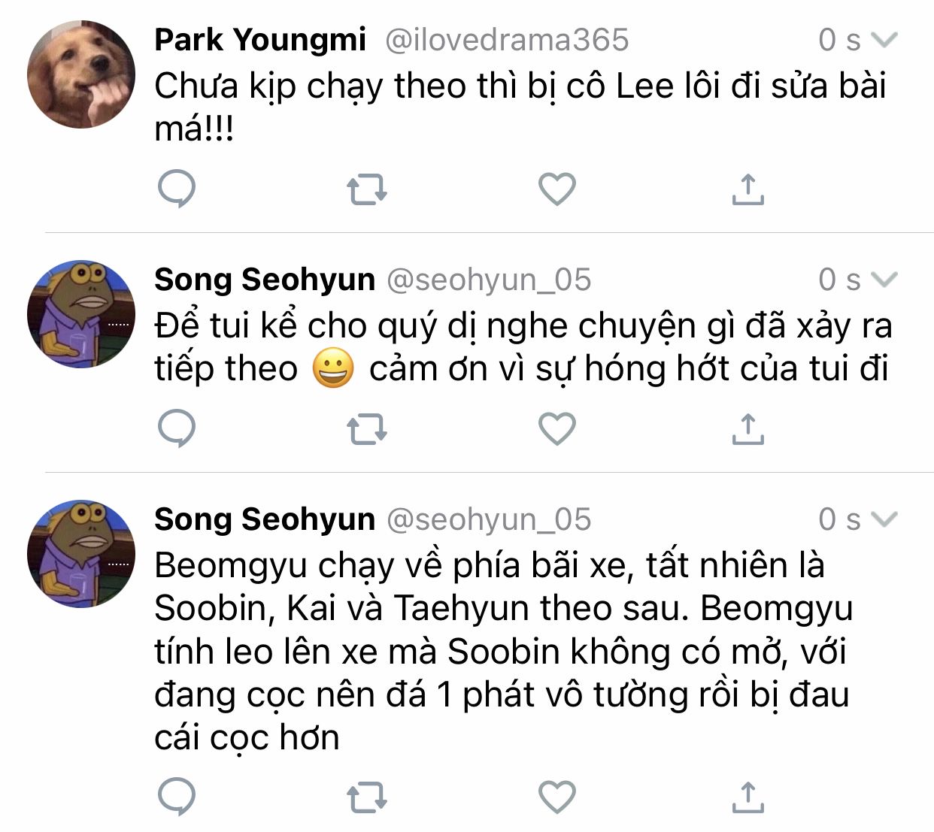Reply to Park Youngmi's tweet
Screen dimensions: 934x832
[177, 189]
